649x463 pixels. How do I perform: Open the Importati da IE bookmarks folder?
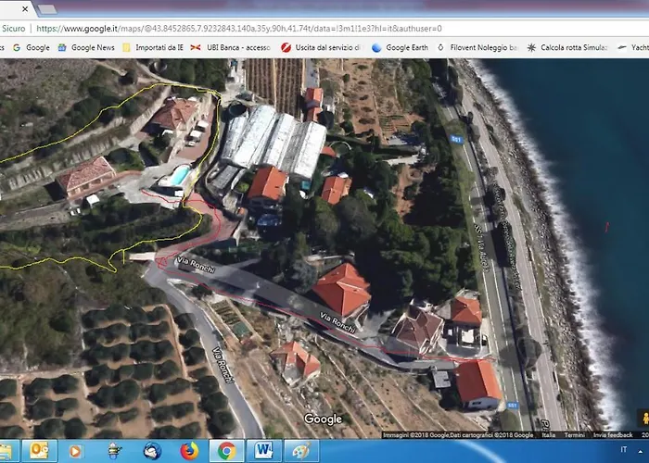[153, 47]
